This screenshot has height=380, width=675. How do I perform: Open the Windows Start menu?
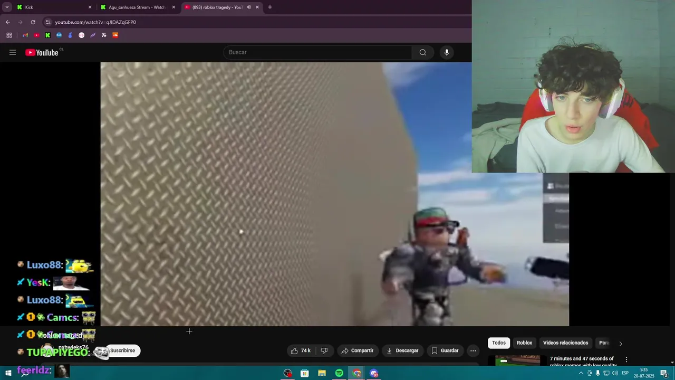8,373
